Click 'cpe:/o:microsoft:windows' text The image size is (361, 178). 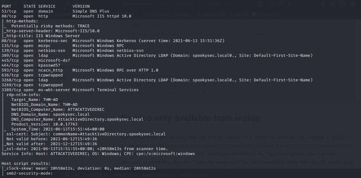pyautogui.click(x=166, y=153)
